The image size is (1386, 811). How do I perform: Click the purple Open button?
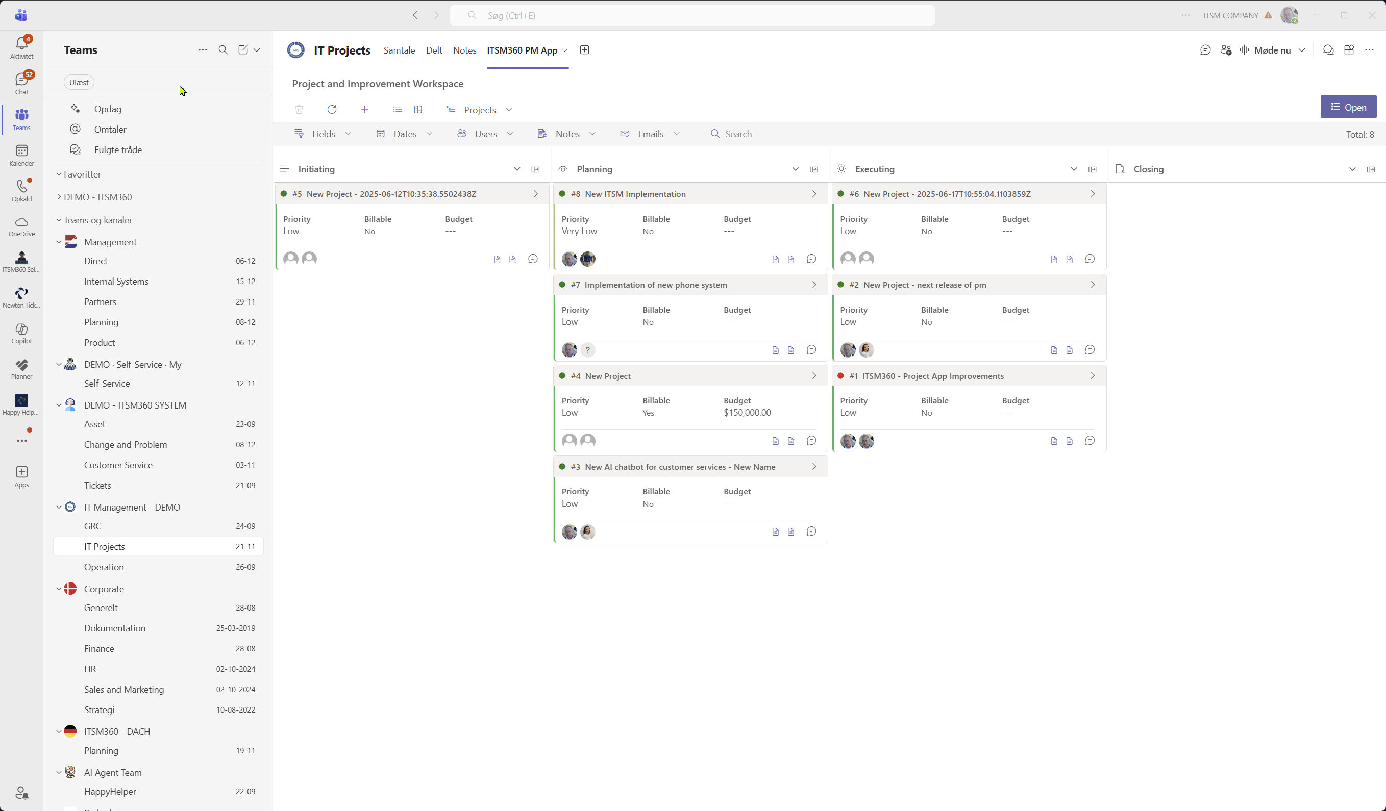click(1348, 107)
